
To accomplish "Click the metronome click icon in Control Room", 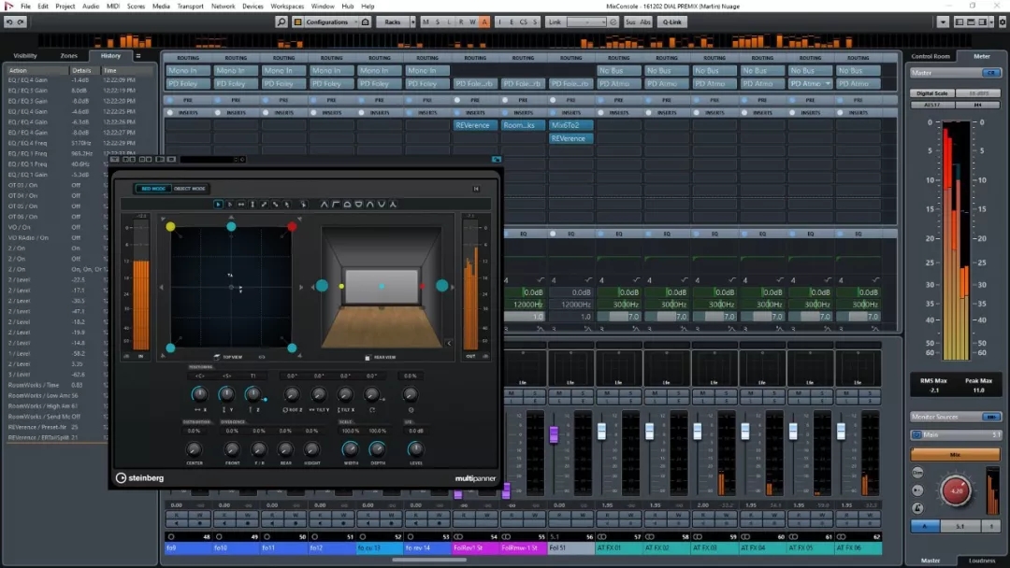I will click(917, 507).
